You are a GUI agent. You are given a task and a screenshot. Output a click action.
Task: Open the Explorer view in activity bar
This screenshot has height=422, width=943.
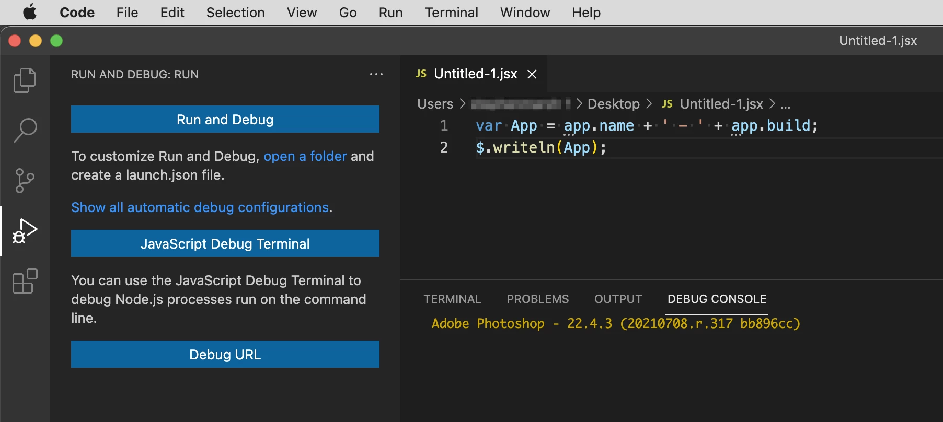[x=25, y=80]
